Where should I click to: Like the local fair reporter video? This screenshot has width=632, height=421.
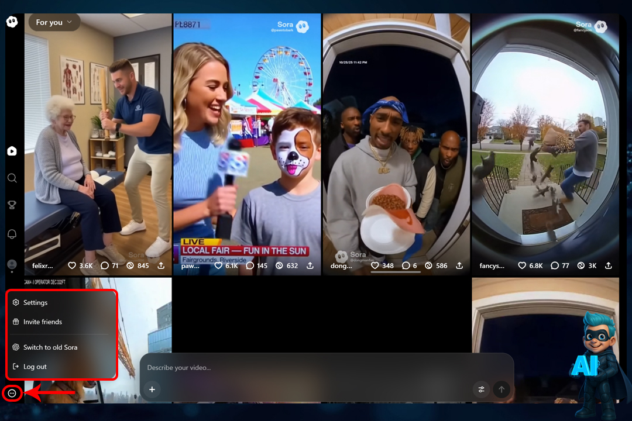point(219,265)
